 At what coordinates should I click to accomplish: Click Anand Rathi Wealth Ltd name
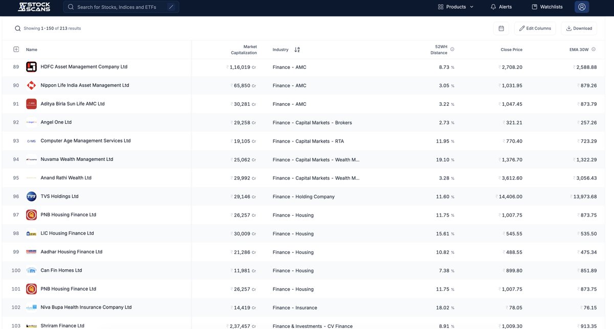tap(66, 178)
